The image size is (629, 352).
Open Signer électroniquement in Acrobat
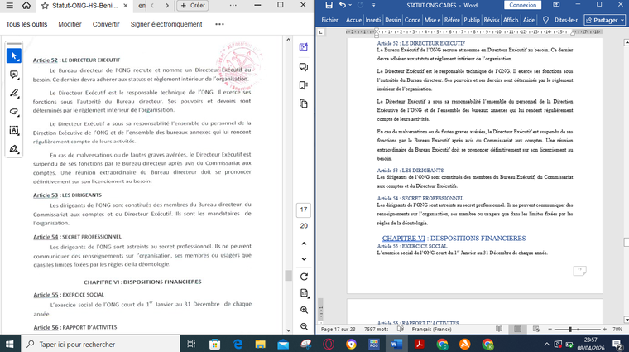pyautogui.click(x=166, y=24)
